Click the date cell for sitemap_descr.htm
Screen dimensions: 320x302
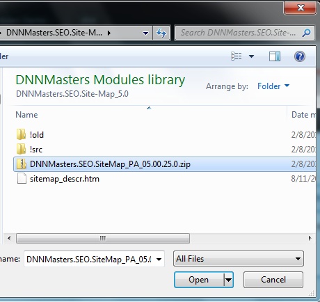click(303, 179)
